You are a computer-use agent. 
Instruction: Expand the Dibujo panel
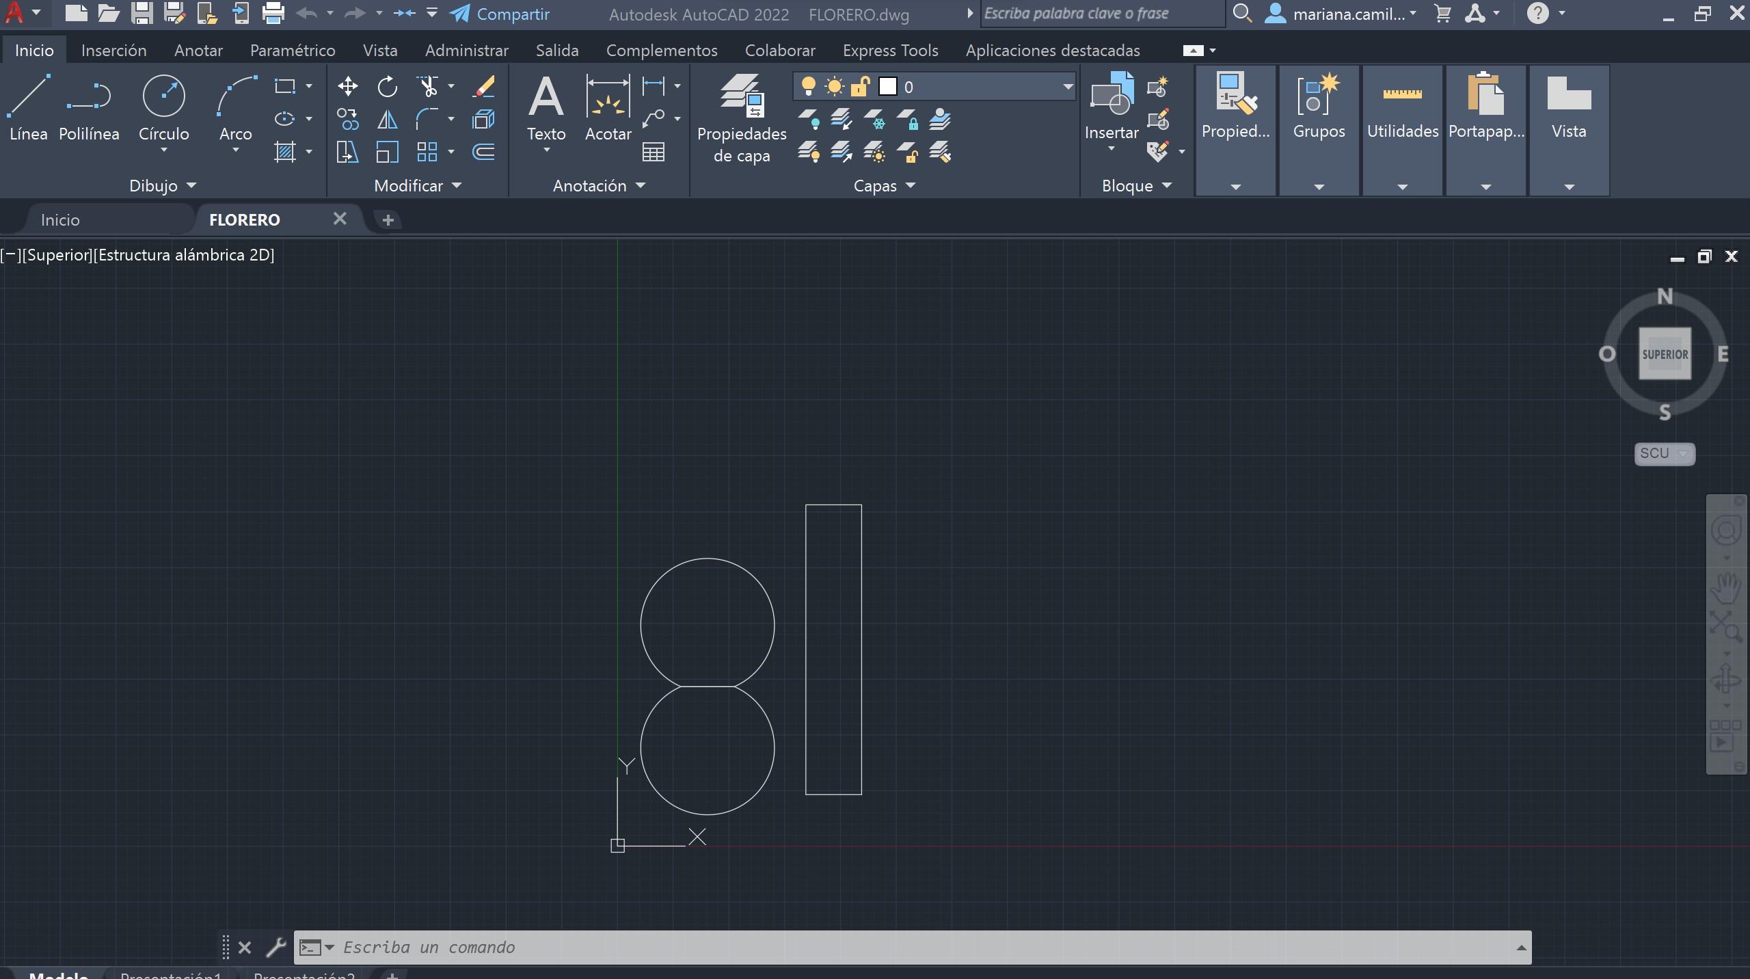click(163, 185)
